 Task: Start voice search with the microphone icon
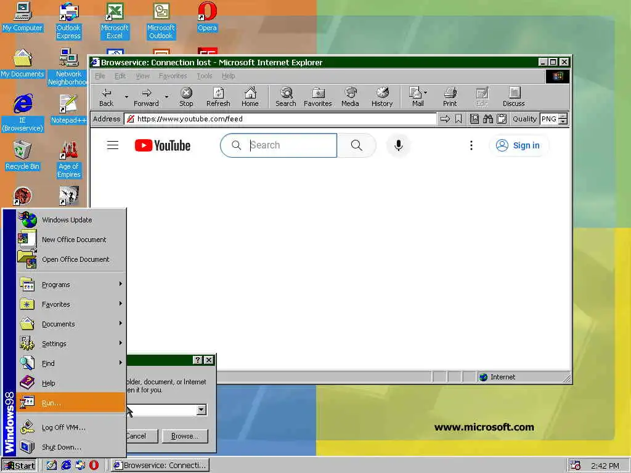pyautogui.click(x=399, y=145)
